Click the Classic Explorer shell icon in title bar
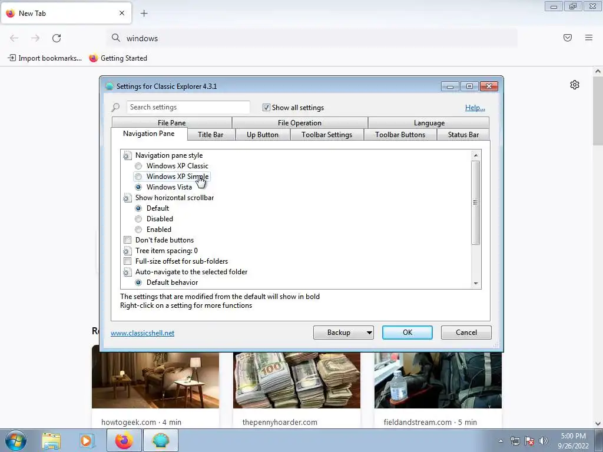Image resolution: width=603 pixels, height=452 pixels. point(110,86)
